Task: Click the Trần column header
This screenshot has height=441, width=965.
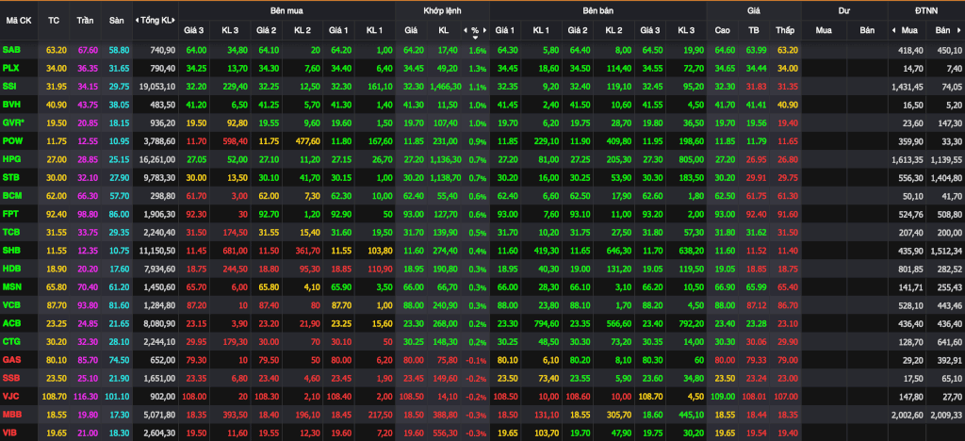Action: [x=86, y=21]
